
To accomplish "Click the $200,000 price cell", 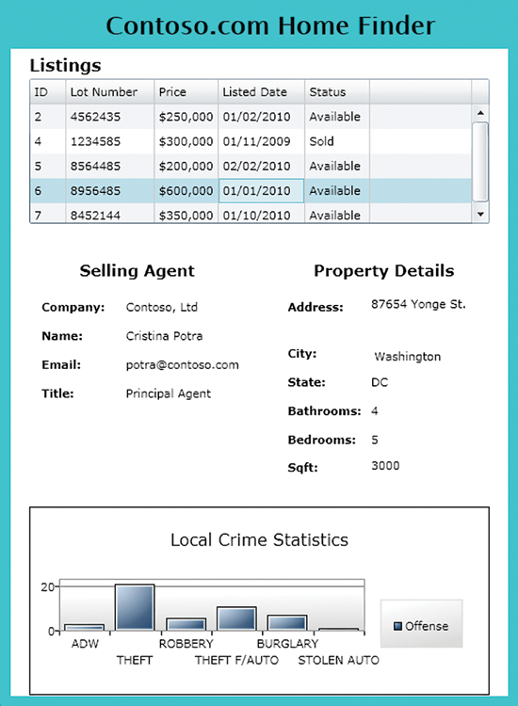I will coord(186,166).
